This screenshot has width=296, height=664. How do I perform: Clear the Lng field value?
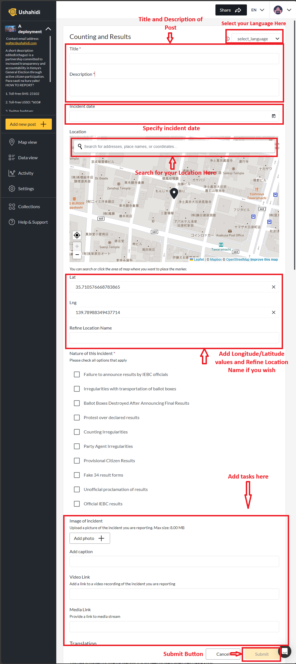(274, 312)
